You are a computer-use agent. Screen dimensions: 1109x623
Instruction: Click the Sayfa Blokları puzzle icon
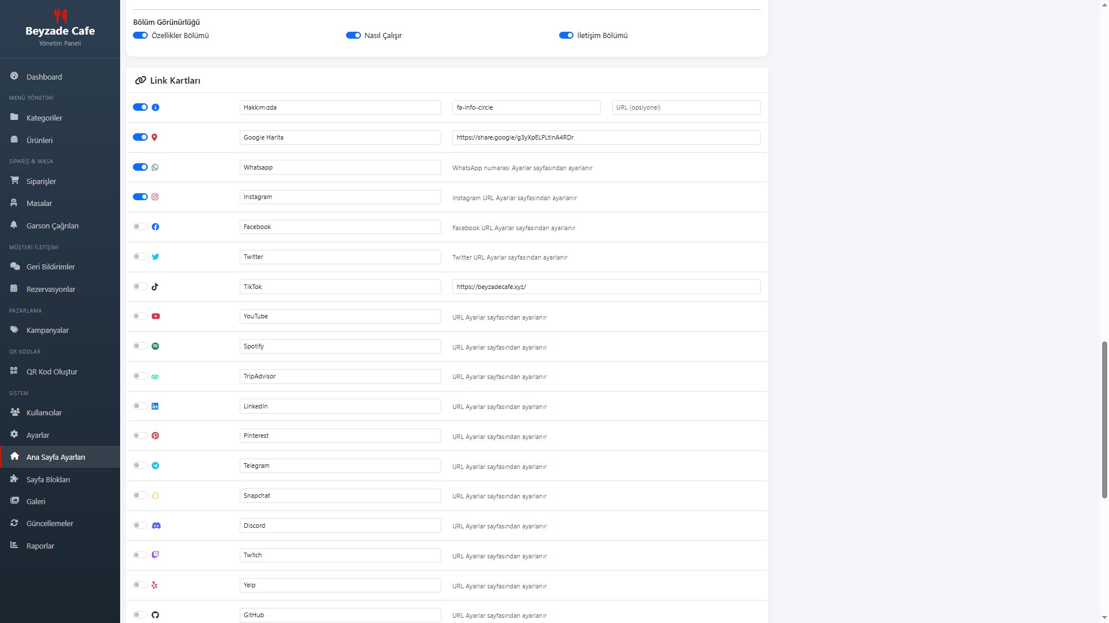pyautogui.click(x=14, y=479)
